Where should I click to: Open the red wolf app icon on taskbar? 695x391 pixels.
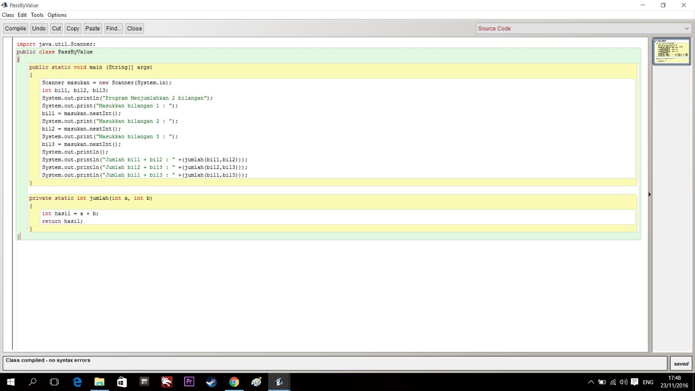click(167, 382)
